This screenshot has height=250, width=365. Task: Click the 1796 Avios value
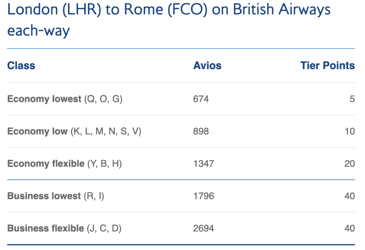point(204,196)
